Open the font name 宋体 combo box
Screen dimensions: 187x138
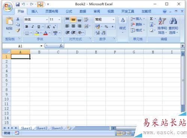point(36,19)
